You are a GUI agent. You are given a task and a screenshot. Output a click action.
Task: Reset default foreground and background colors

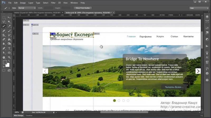point(3,66)
